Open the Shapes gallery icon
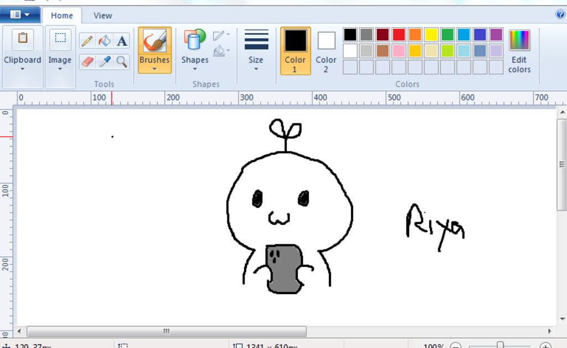The height and width of the screenshot is (348, 567). 194,40
